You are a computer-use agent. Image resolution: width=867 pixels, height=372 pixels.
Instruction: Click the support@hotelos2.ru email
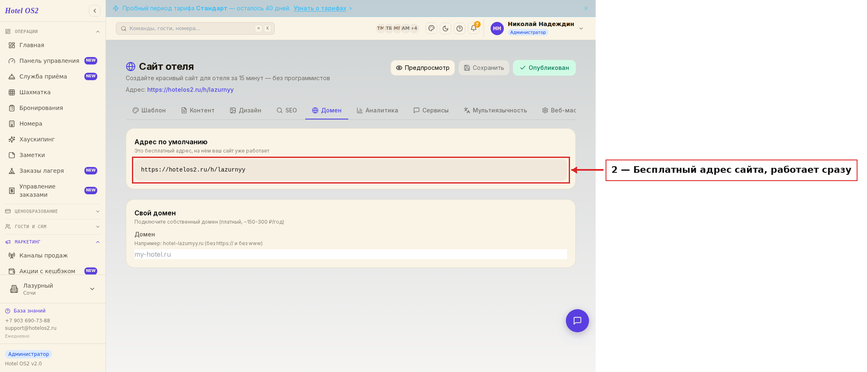31,328
